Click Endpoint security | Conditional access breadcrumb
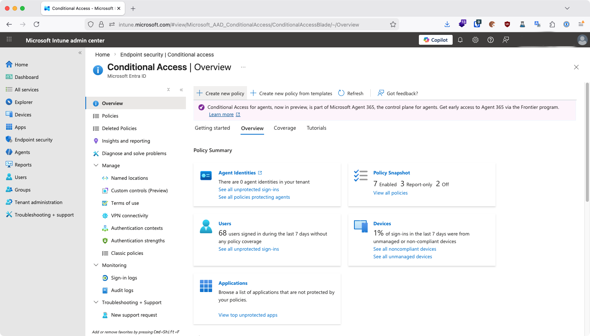 (x=167, y=55)
